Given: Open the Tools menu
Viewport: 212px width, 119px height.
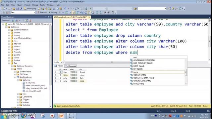Looking at the screenshot, I should [42, 5].
